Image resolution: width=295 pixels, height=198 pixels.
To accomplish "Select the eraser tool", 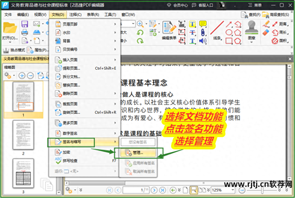I will pyautogui.click(x=265, y=33).
